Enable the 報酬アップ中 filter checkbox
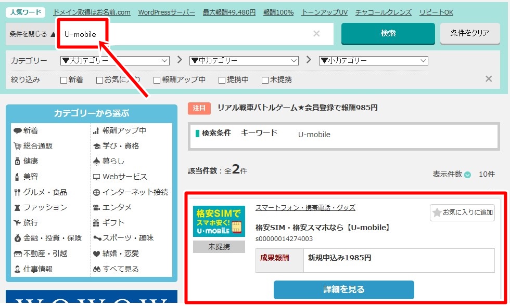Viewport: 510px width, 306px height. tap(157, 80)
